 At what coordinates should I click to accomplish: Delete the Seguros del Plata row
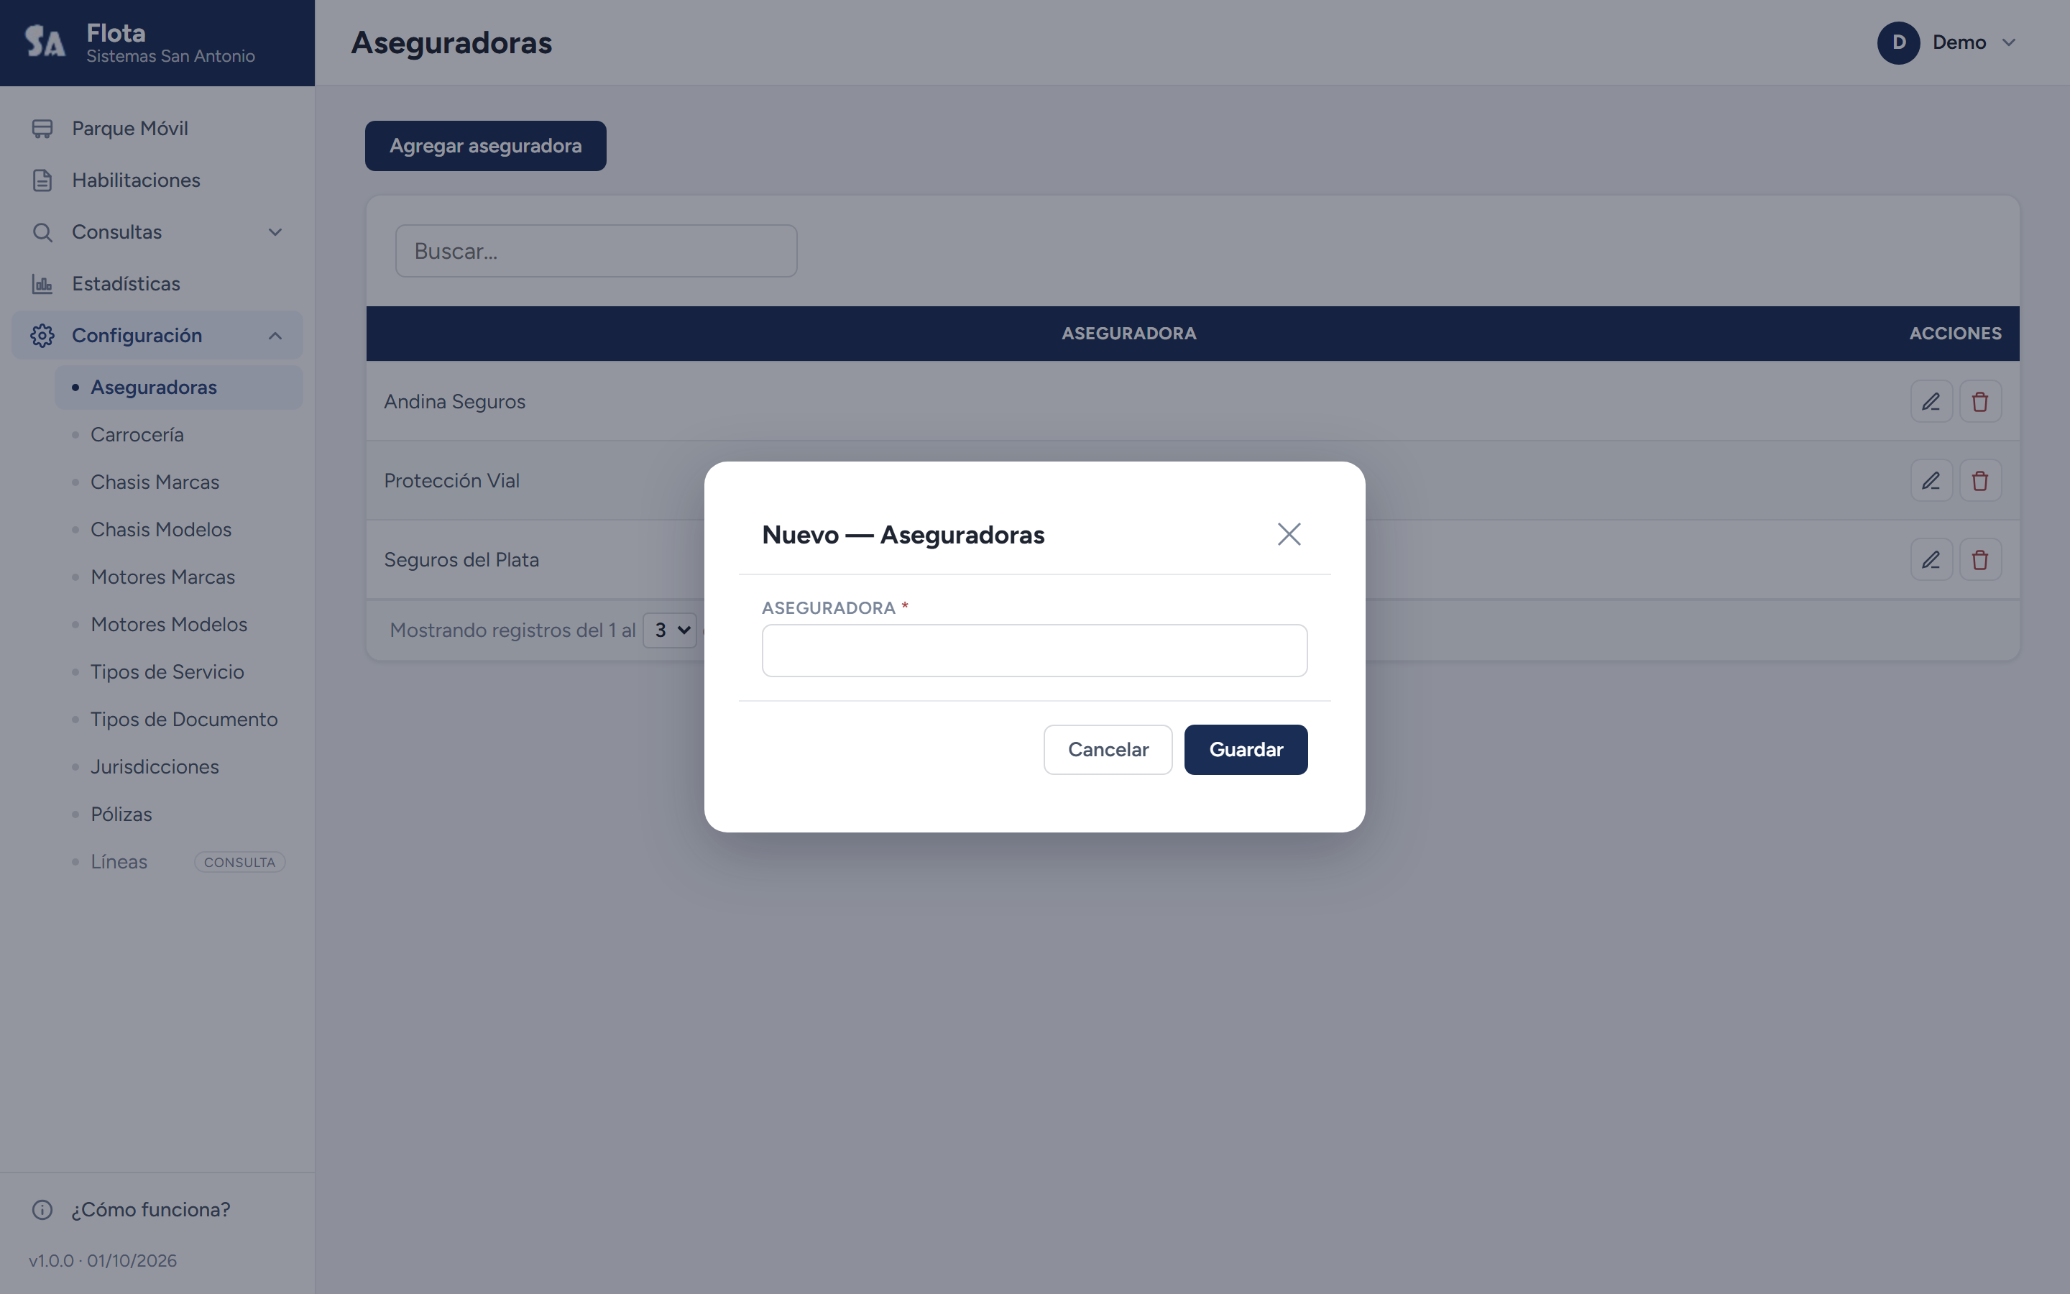(x=1980, y=560)
